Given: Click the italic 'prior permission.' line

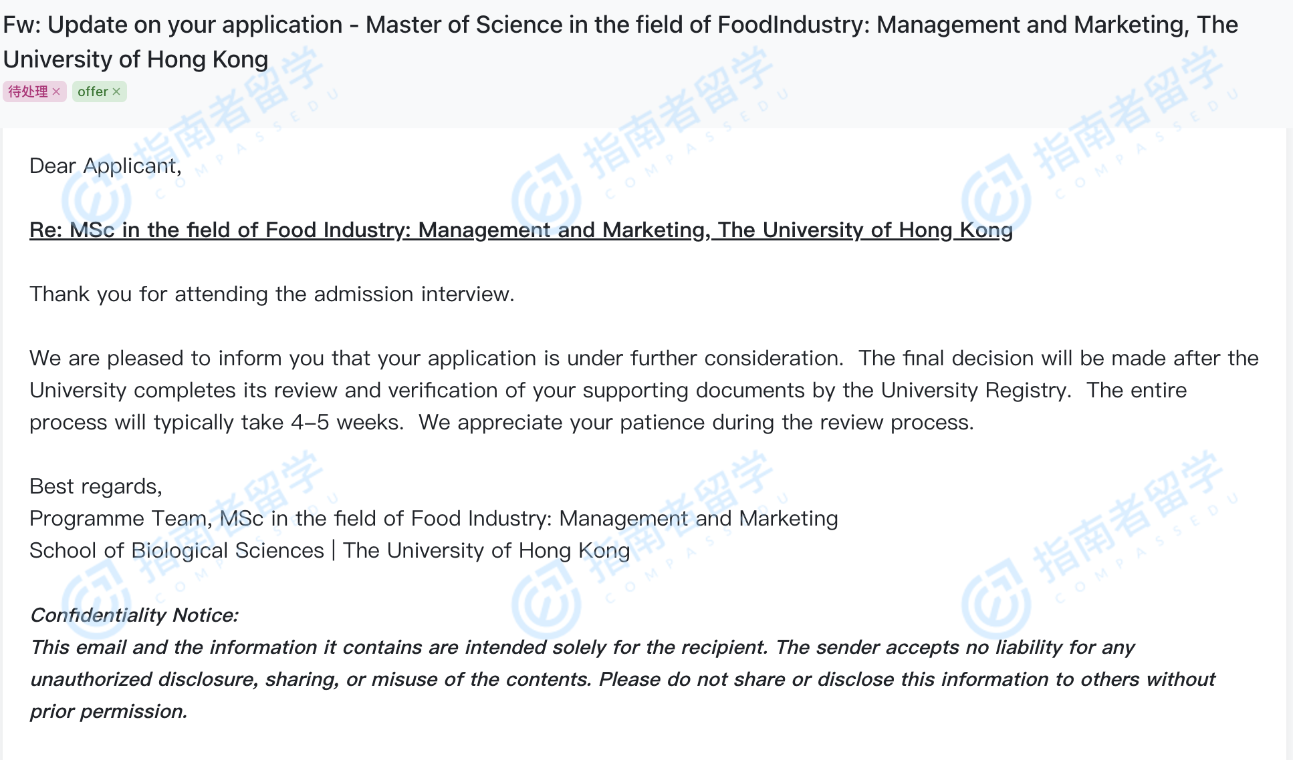Looking at the screenshot, I should coord(108,711).
